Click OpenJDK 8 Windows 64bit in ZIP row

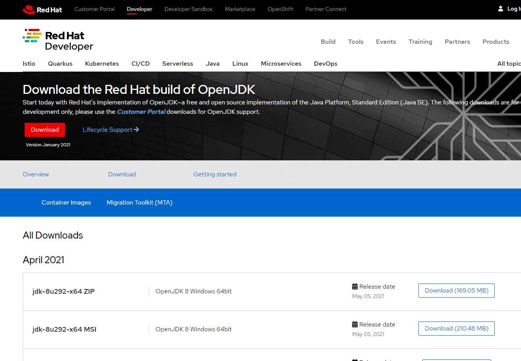[x=194, y=291]
